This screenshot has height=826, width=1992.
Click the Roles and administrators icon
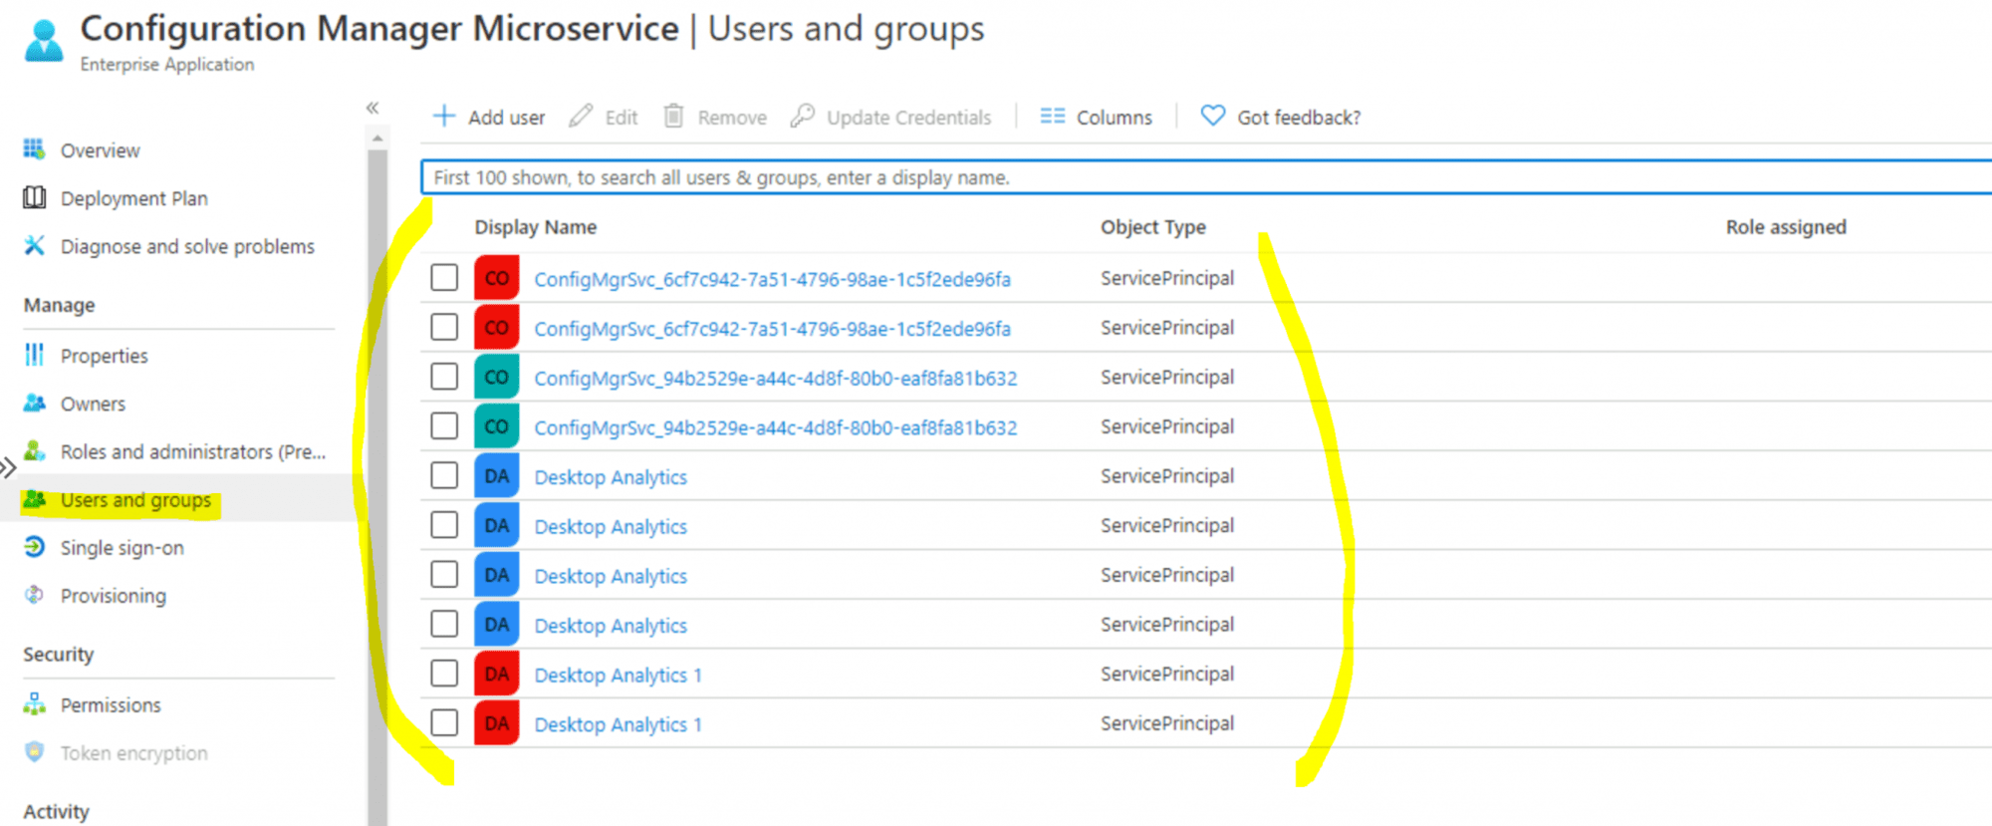[x=34, y=450]
